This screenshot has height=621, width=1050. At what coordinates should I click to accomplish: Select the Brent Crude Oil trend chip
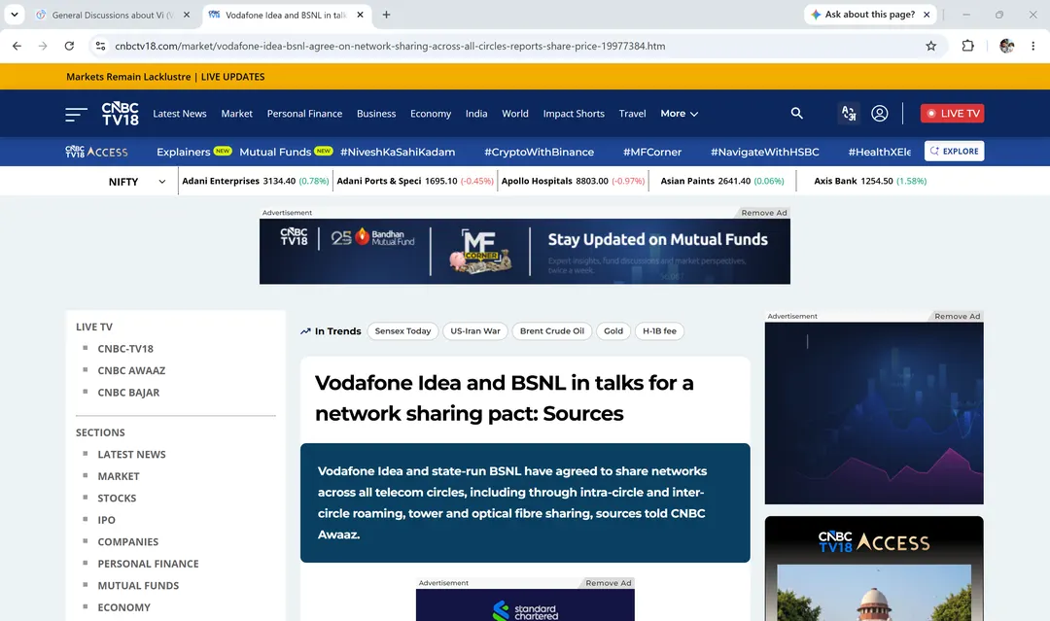pyautogui.click(x=552, y=331)
